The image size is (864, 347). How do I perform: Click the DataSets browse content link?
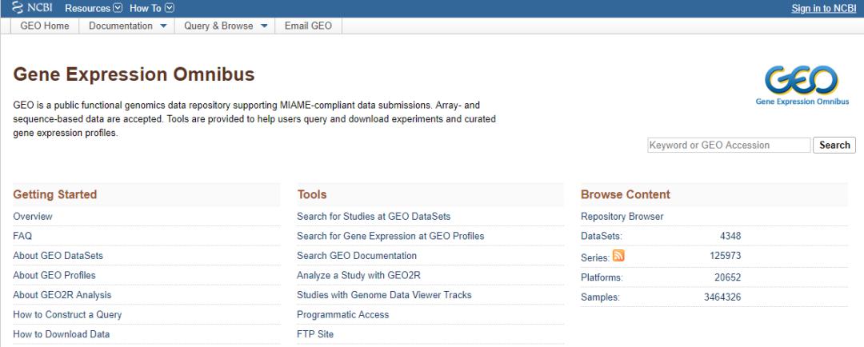(601, 237)
